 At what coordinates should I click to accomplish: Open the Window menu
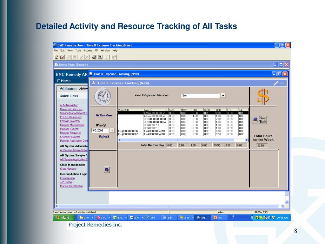point(105,51)
